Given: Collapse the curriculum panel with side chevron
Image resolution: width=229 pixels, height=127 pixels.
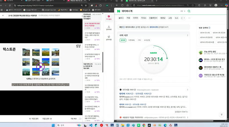Looking at the screenshot, I should click(x=82, y=16).
